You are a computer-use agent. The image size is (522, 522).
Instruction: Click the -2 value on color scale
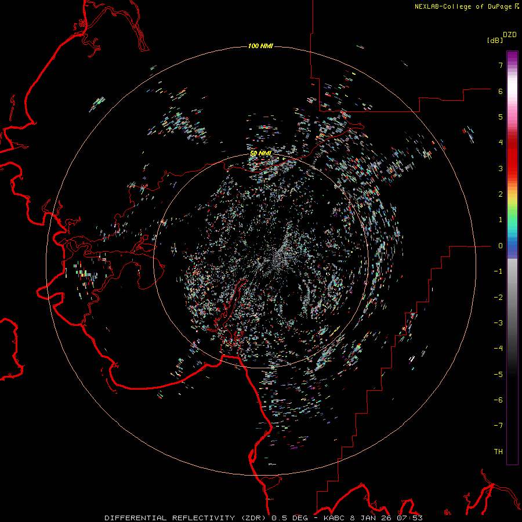click(498, 298)
